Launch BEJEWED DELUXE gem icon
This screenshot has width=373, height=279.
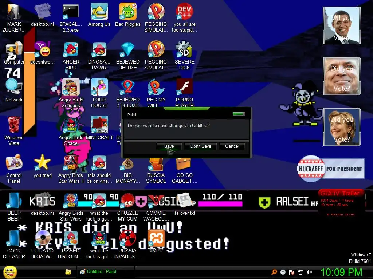click(128, 56)
